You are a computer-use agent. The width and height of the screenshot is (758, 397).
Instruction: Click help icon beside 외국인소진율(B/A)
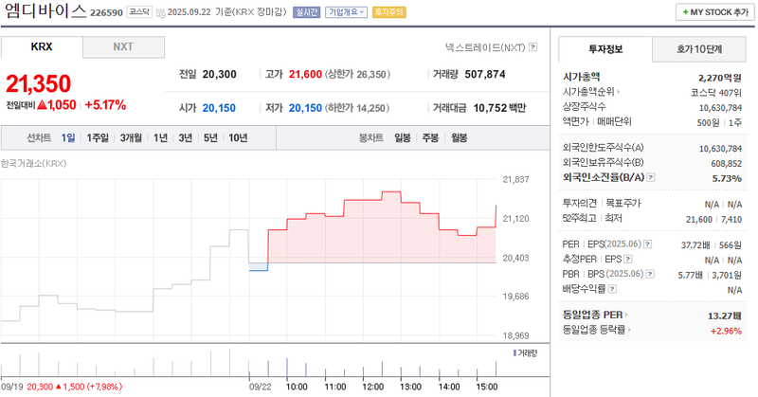coord(651,177)
